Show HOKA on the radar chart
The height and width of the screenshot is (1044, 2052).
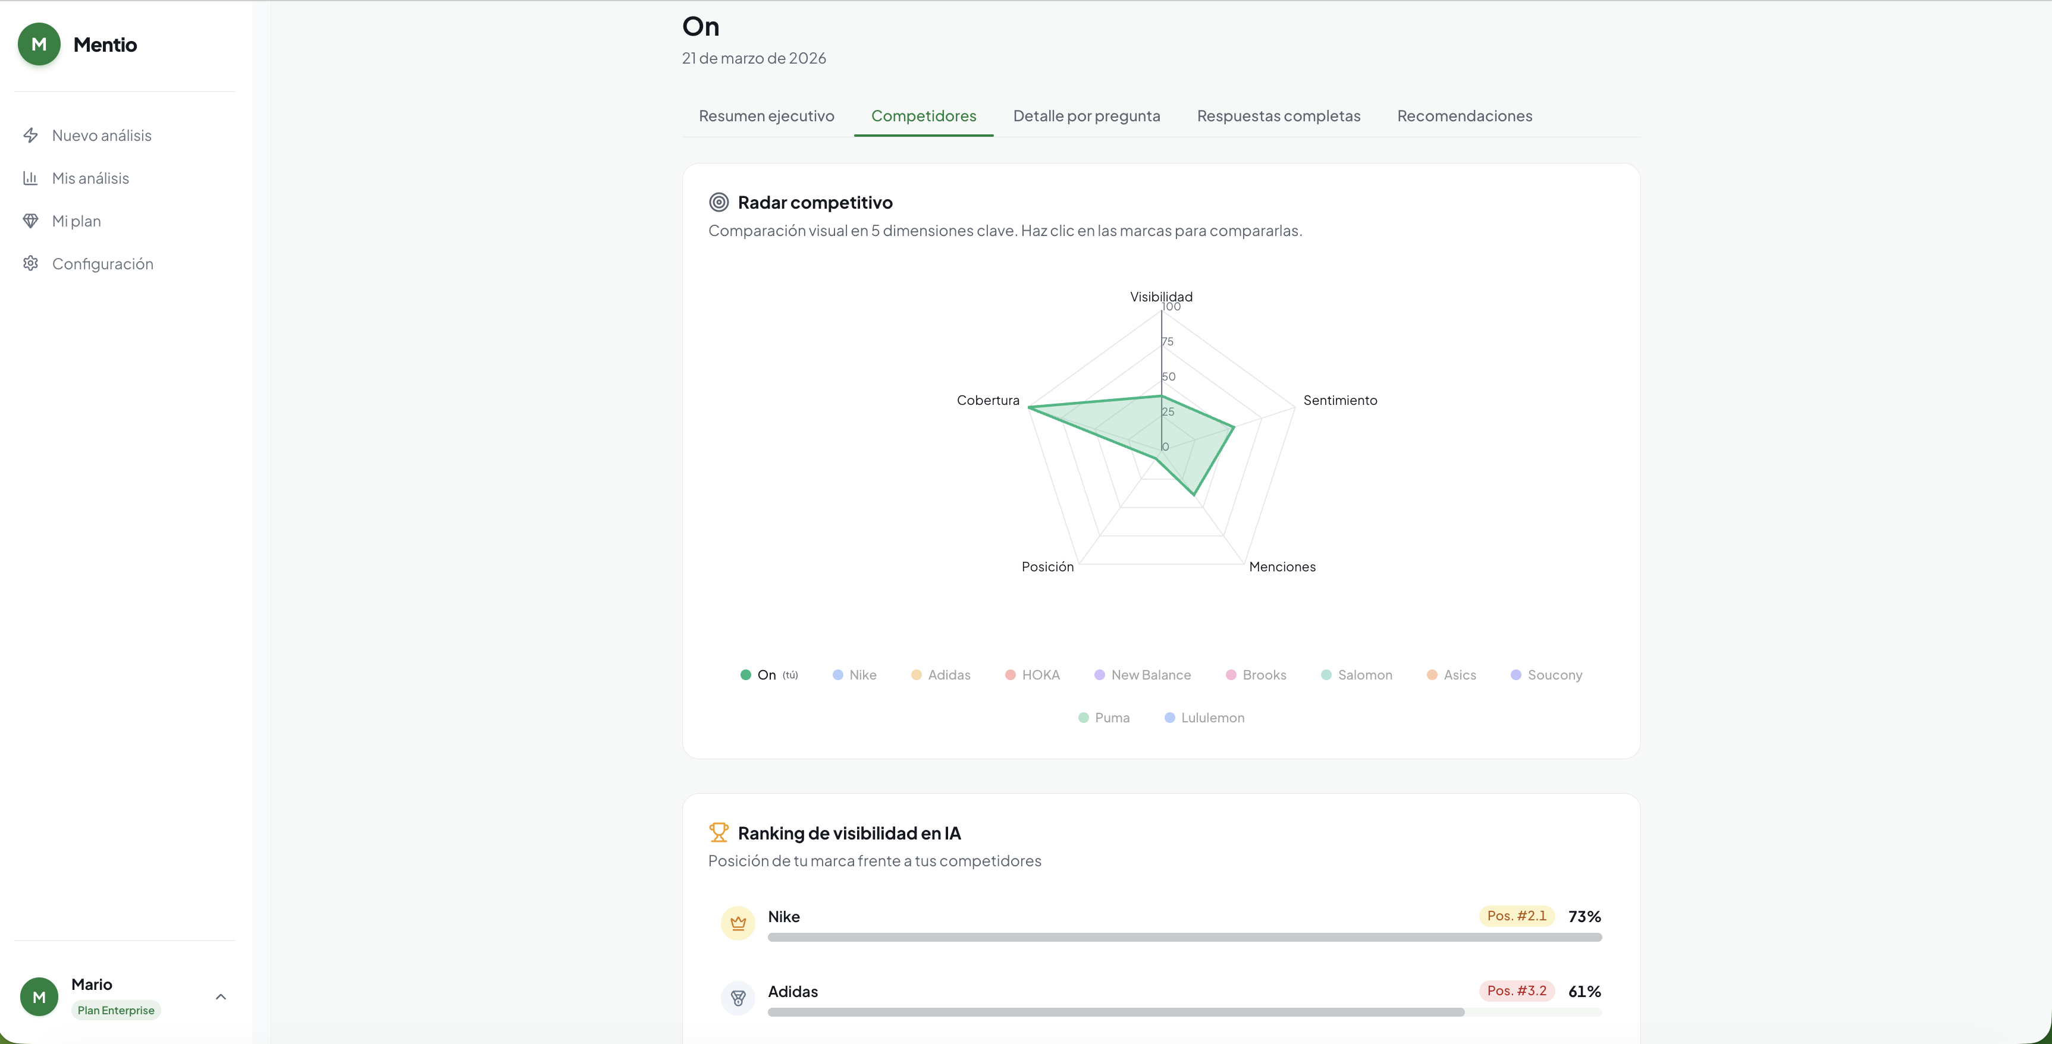pyautogui.click(x=1033, y=675)
